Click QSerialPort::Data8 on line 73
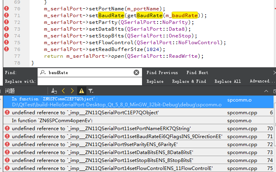This screenshot has height=172, width=276. coord(156,29)
